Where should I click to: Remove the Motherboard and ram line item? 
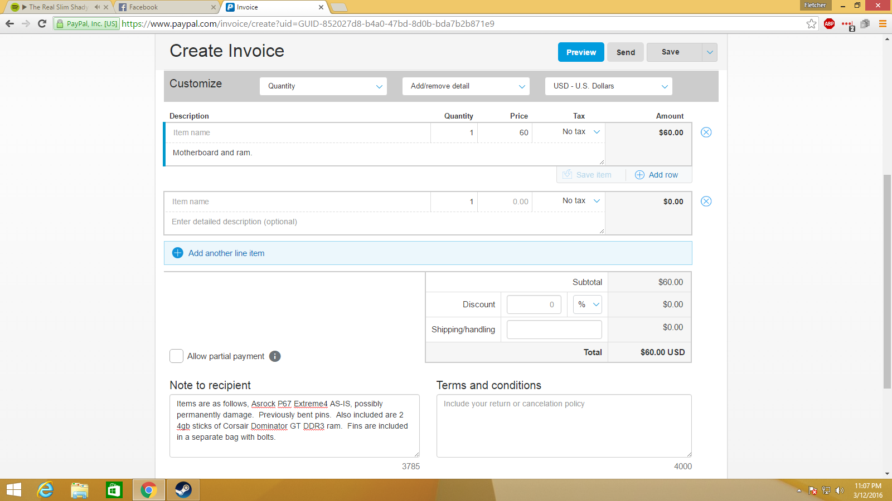tap(706, 132)
